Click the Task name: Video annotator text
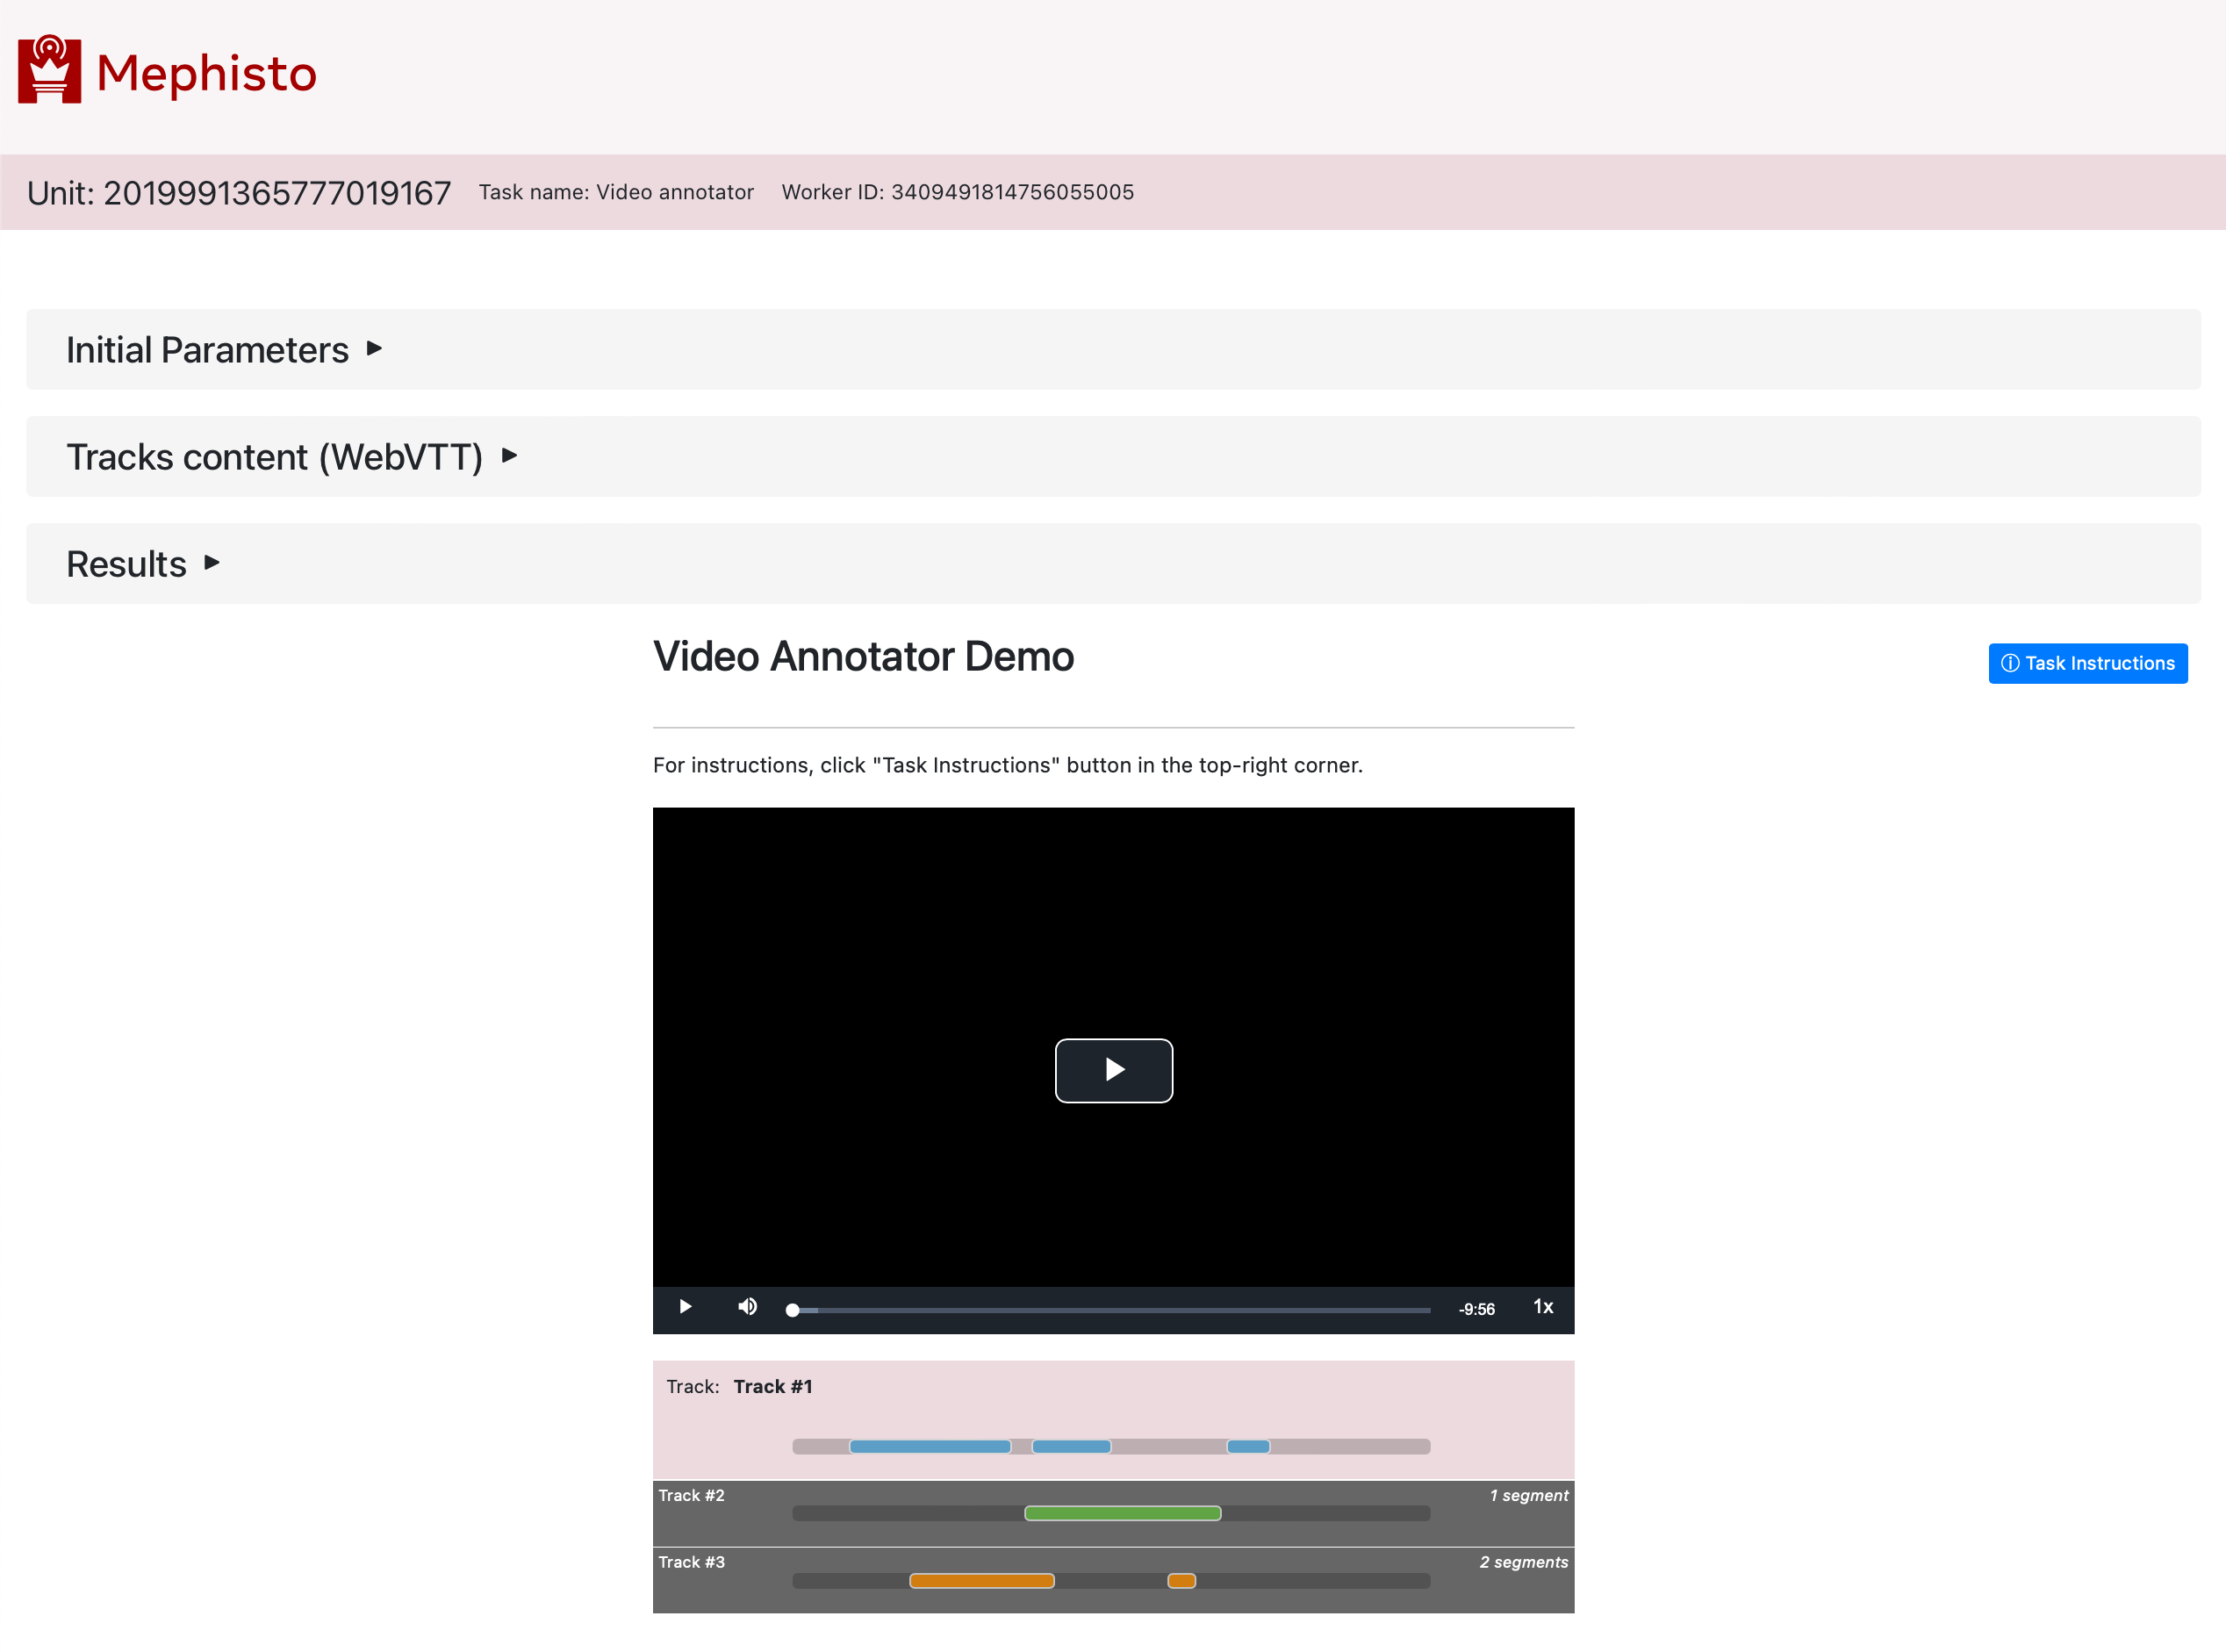 616,192
